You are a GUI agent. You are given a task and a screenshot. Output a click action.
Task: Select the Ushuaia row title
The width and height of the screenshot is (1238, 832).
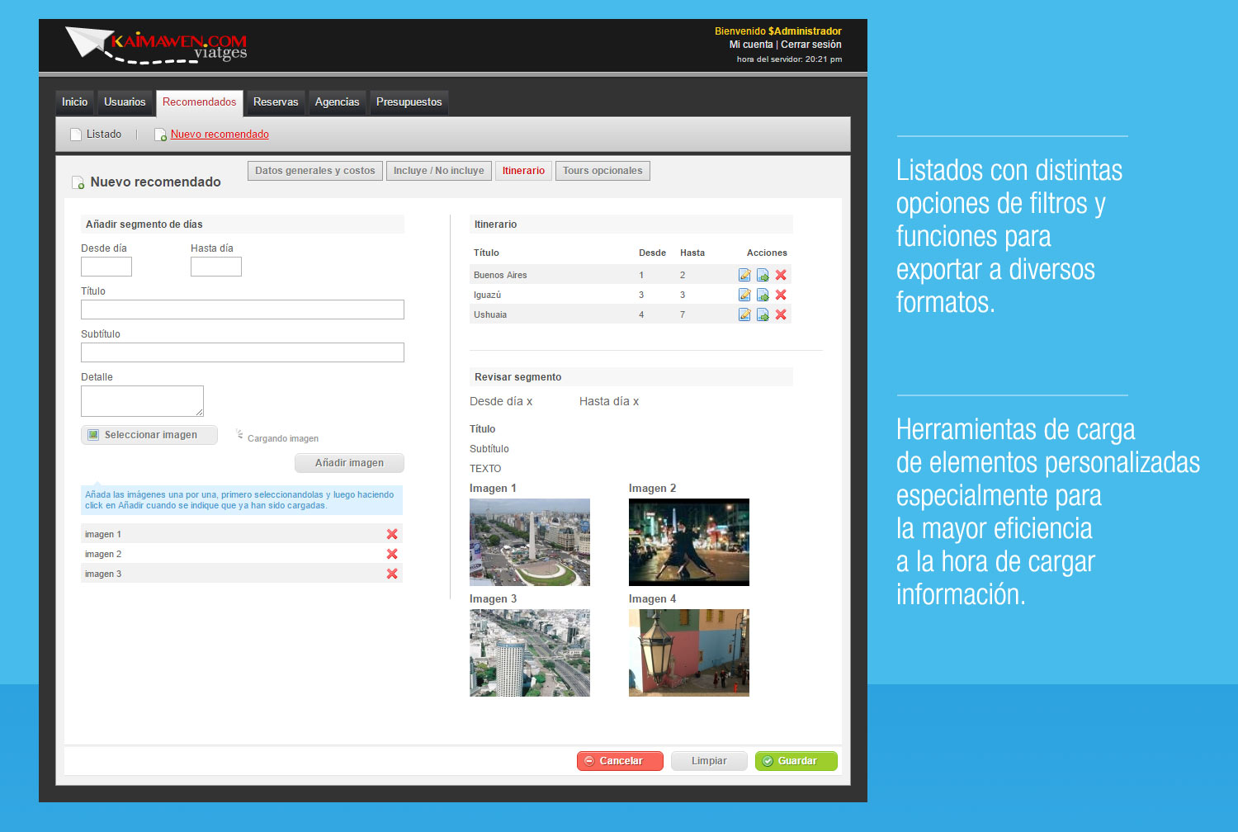click(x=490, y=314)
